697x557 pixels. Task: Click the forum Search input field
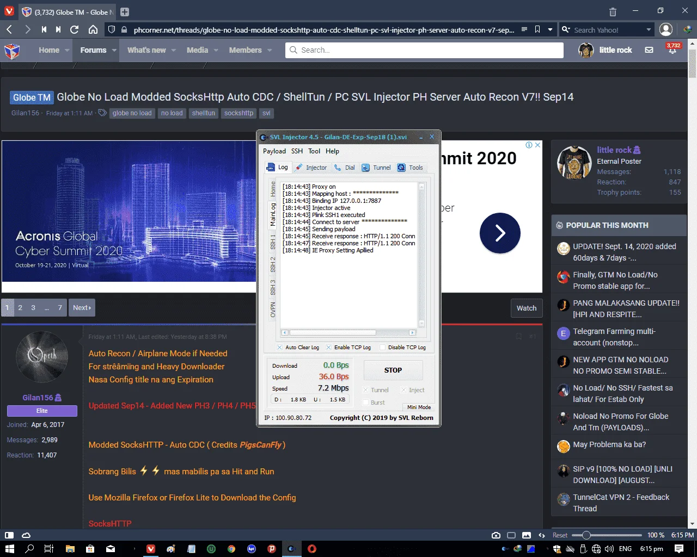coord(424,50)
